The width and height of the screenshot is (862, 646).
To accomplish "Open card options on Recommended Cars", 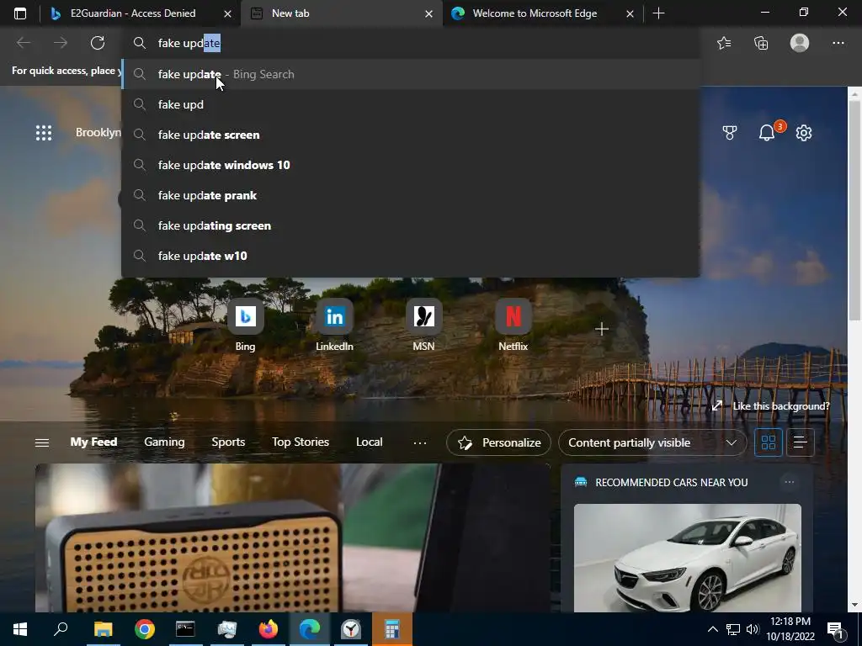I will (790, 482).
